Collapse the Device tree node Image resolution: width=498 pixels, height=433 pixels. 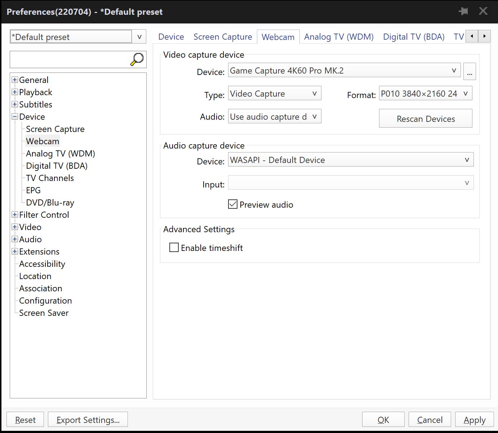(x=15, y=117)
